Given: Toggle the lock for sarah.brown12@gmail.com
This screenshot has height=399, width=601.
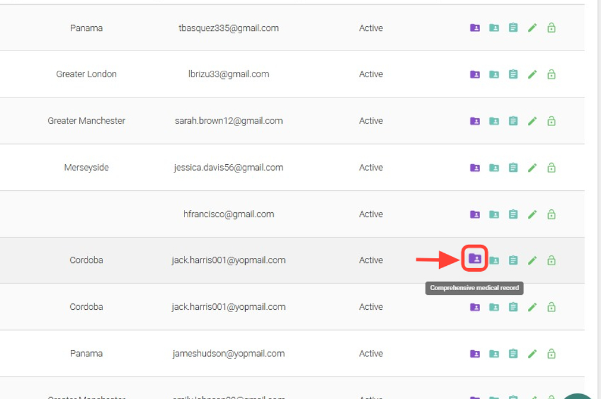Looking at the screenshot, I should coord(552,121).
